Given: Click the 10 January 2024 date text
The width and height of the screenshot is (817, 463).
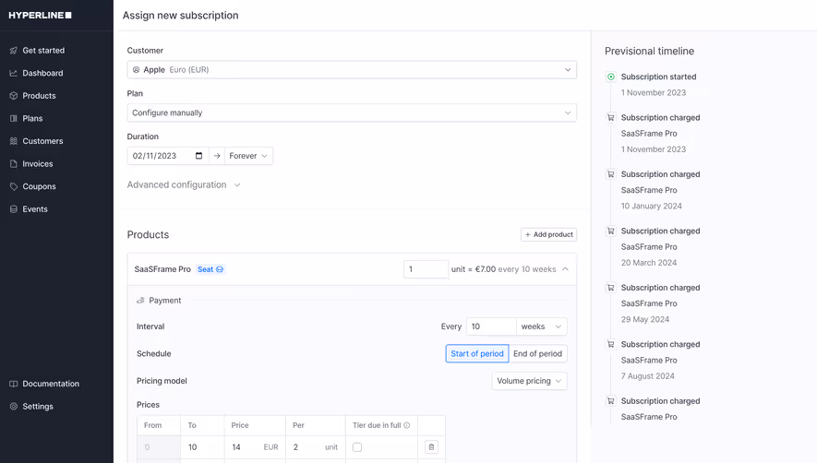Looking at the screenshot, I should pos(652,207).
